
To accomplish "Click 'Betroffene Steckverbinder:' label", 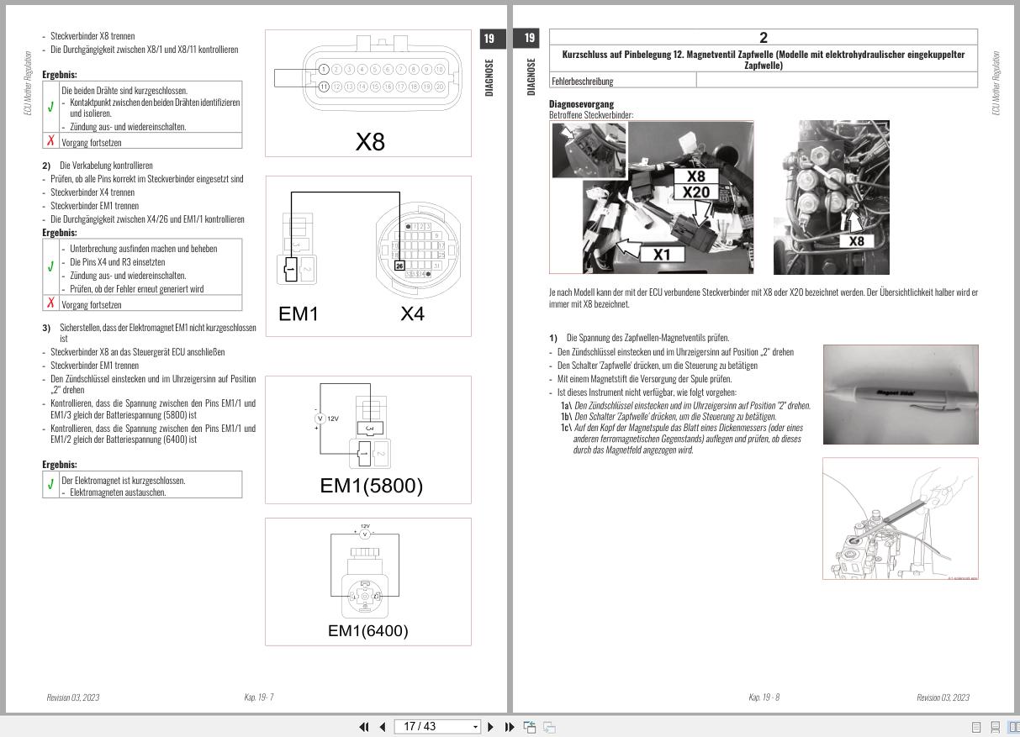I will click(591, 115).
